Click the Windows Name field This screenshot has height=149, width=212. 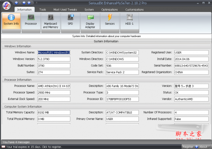click(x=54, y=53)
